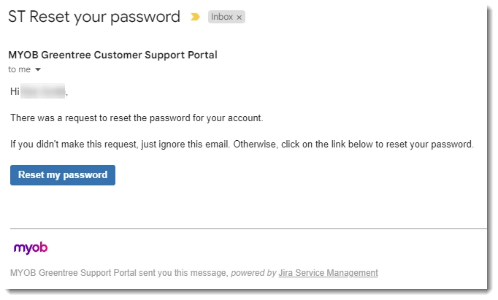The height and width of the screenshot is (300, 498).
Task: Click the 'Hi' greeting text
Action: click(15, 91)
